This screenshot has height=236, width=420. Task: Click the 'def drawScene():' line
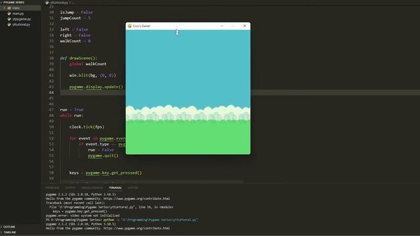click(x=79, y=58)
